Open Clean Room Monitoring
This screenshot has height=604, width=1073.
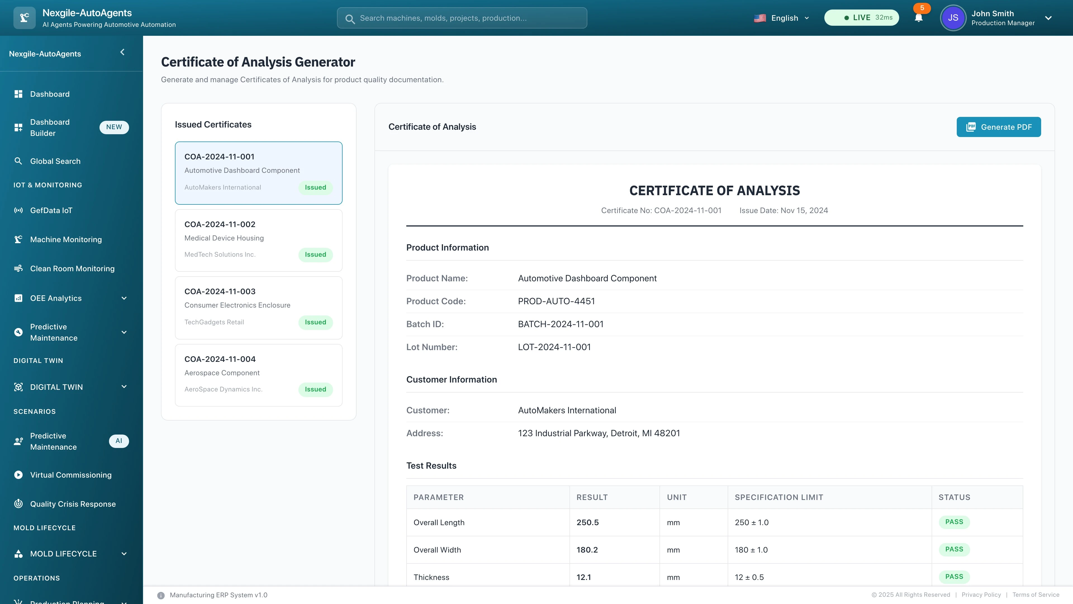tap(72, 268)
